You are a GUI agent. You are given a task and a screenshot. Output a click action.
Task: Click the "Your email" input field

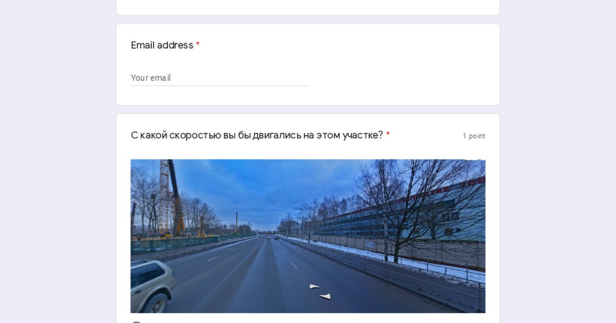(x=219, y=78)
